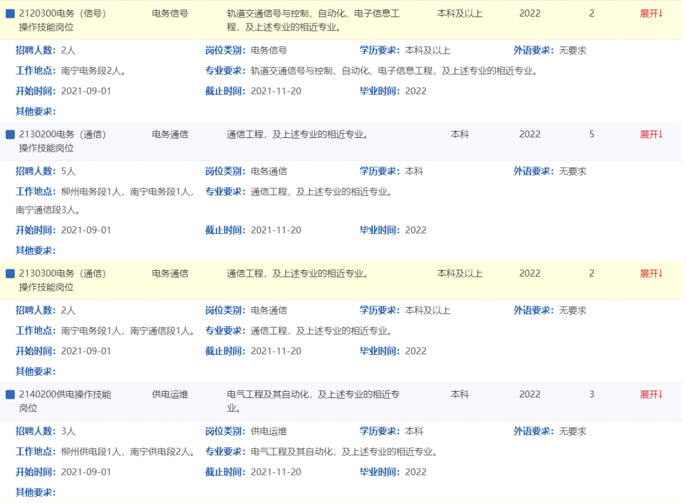The height and width of the screenshot is (503, 687).
Task: Open the 2130200电务（通信）操作技能岗位 title
Action: click(62, 141)
